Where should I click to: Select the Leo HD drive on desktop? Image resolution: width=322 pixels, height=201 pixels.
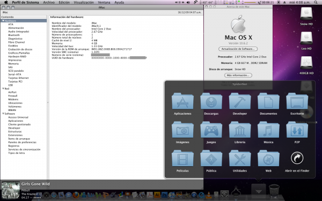tap(306, 39)
